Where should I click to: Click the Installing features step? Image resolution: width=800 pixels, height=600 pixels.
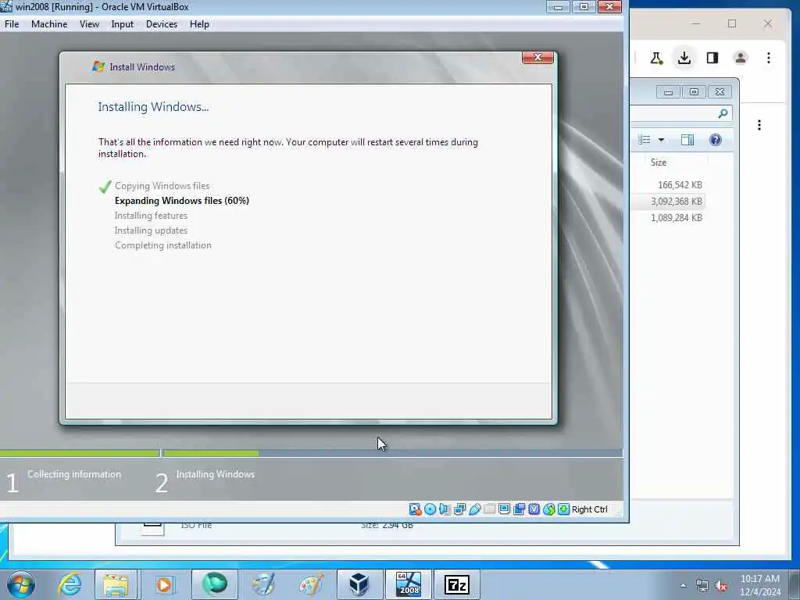point(151,216)
